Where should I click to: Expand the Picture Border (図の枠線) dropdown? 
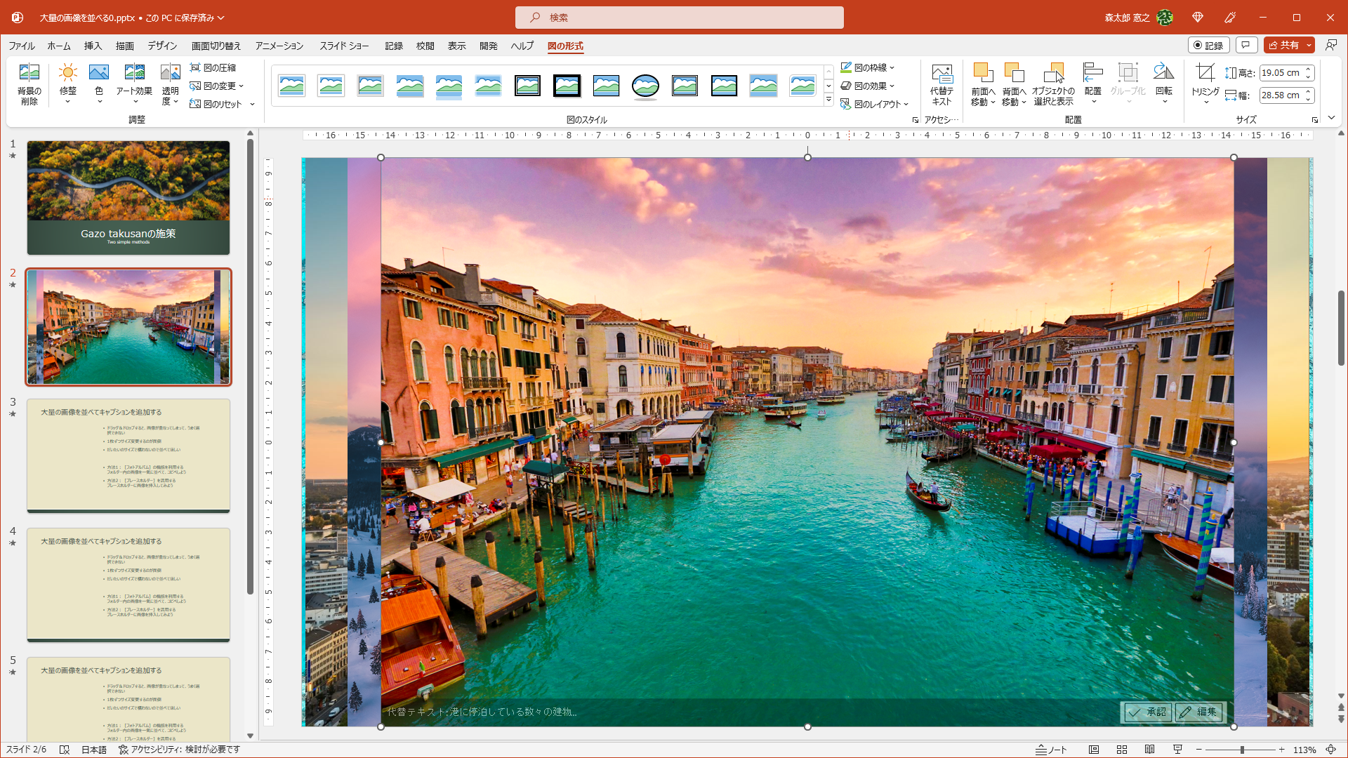[892, 68]
